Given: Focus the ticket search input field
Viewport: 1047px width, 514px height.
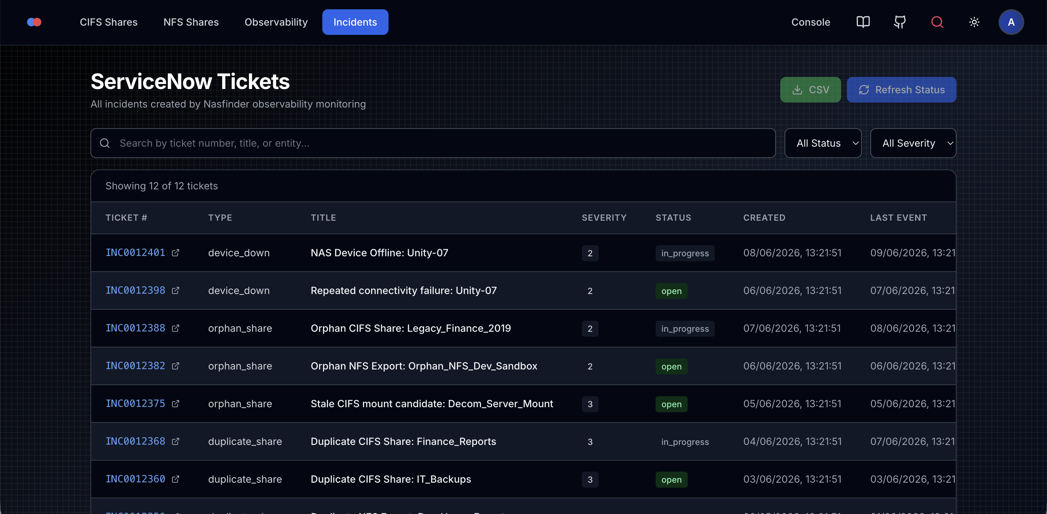Looking at the screenshot, I should pyautogui.click(x=433, y=143).
